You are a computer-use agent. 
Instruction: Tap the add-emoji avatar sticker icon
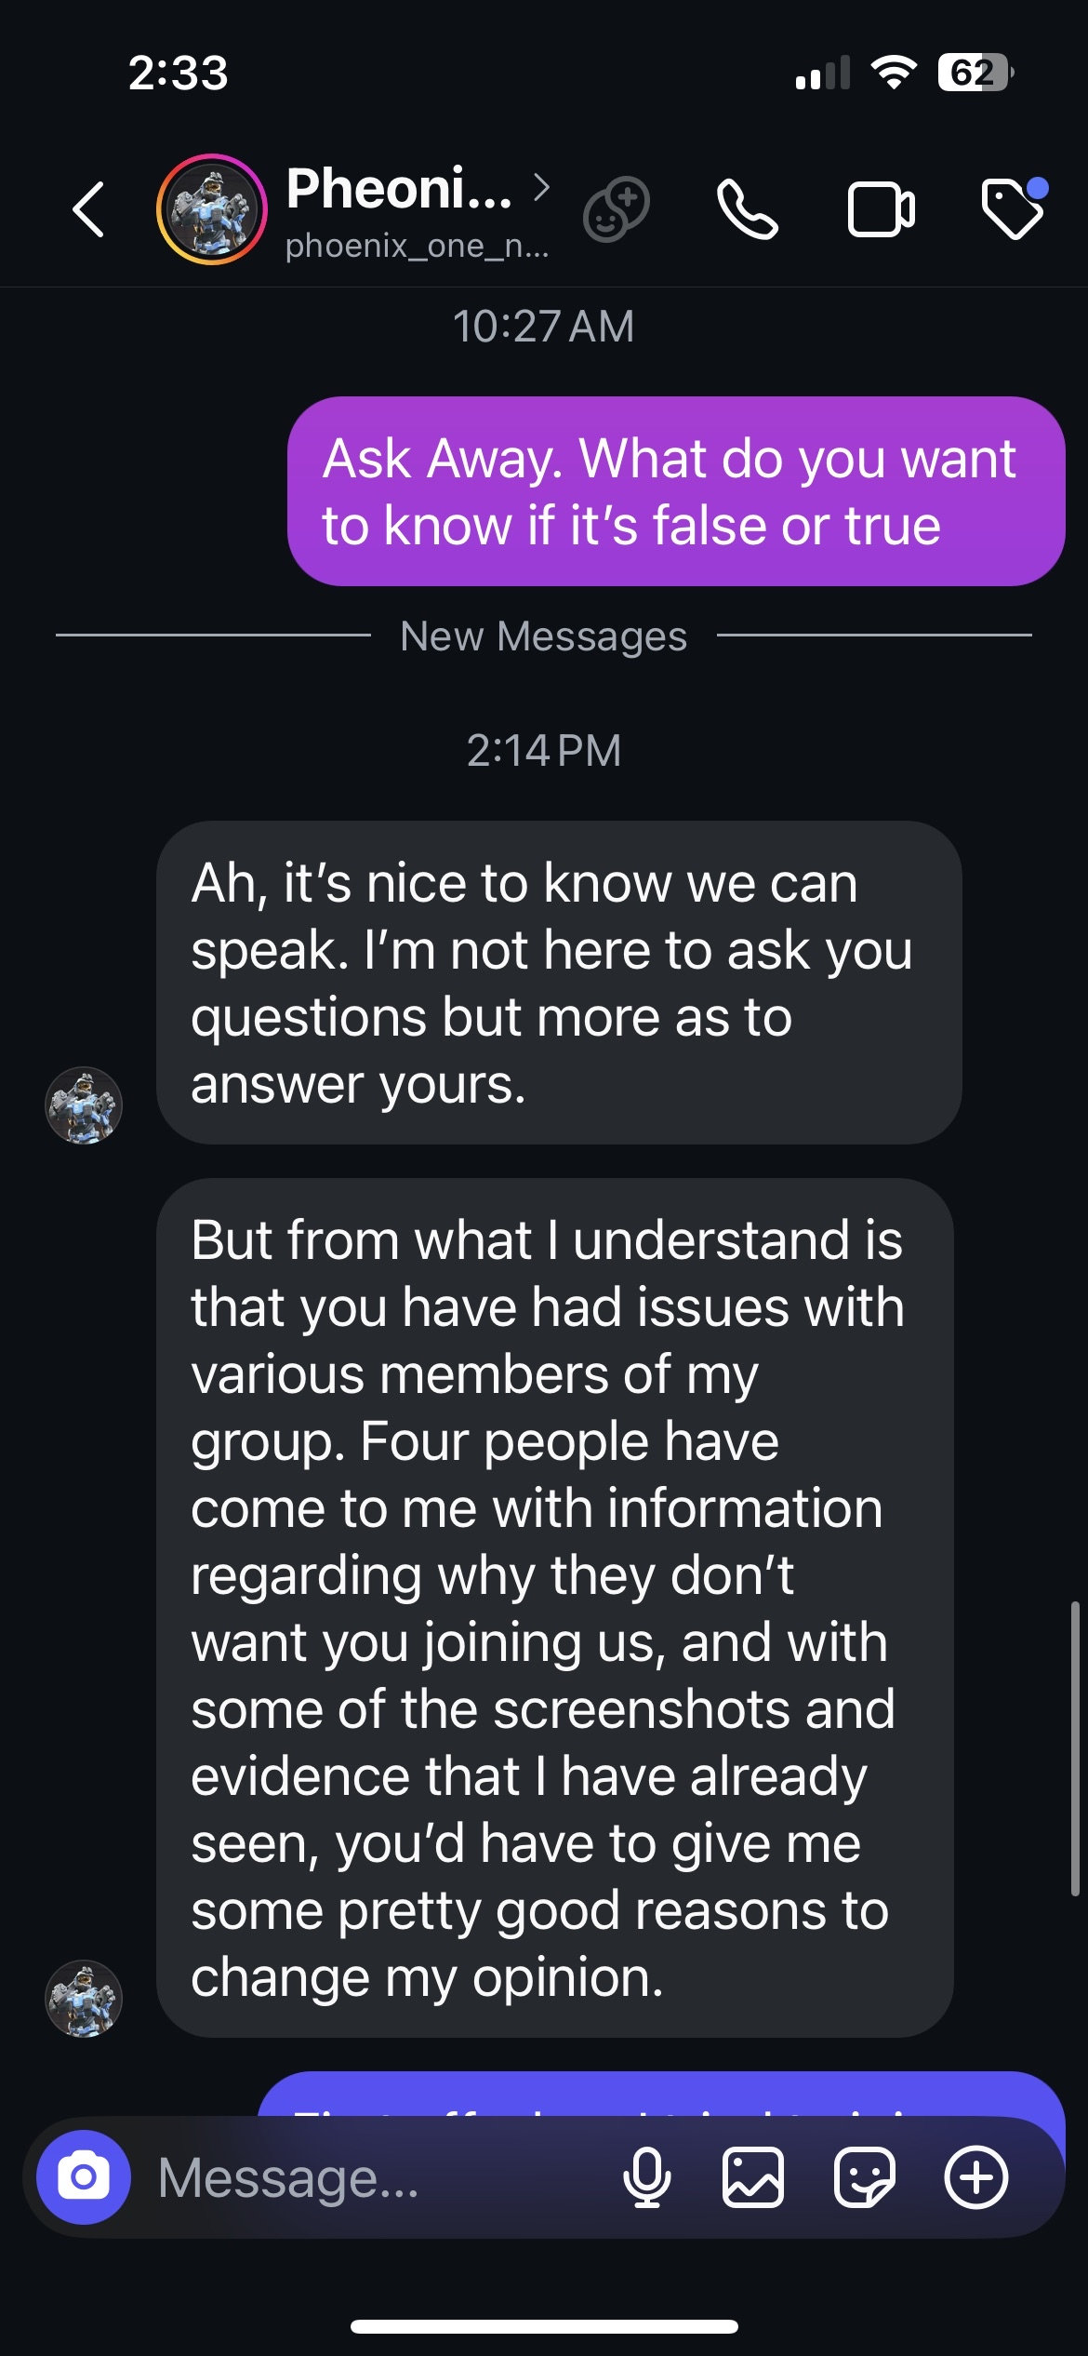click(x=616, y=208)
